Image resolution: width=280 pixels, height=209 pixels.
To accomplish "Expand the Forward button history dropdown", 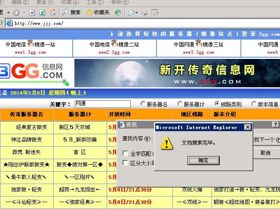I will tap(24, 12).
